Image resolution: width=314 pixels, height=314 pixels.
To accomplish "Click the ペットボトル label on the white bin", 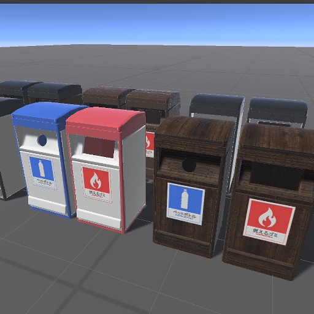I will [x=44, y=181].
